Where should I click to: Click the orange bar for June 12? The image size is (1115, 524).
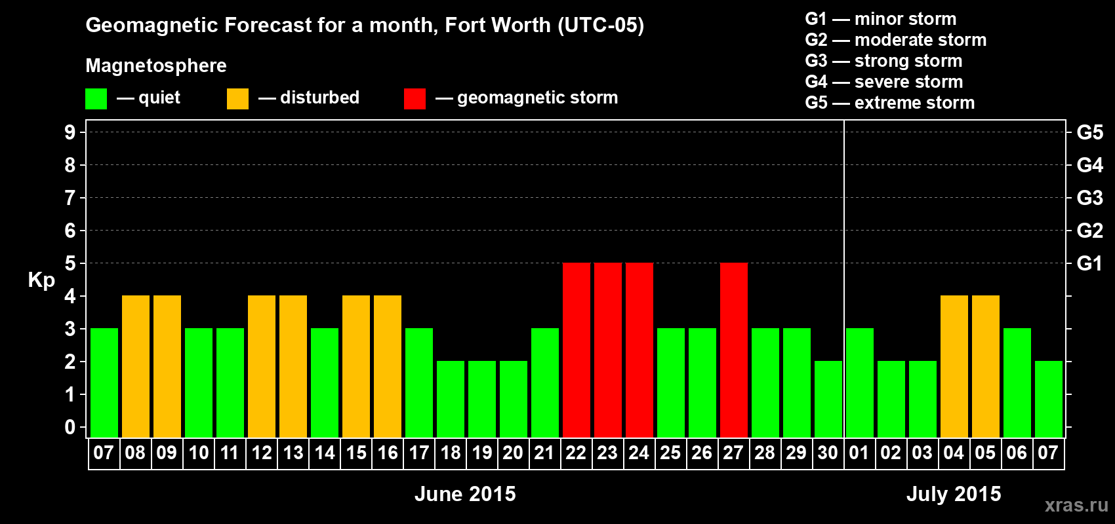point(262,367)
